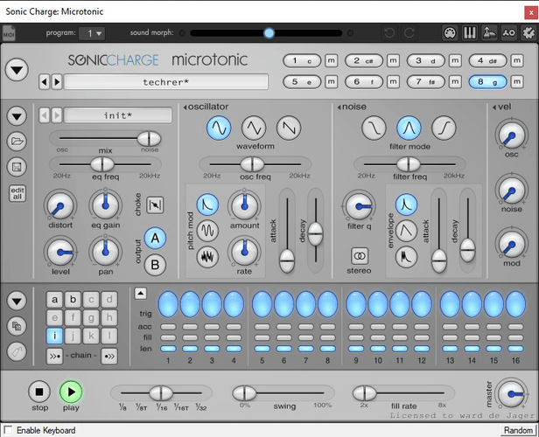Click the sound morph slider handle
Image resolution: width=539 pixels, height=437 pixels.
point(269,33)
